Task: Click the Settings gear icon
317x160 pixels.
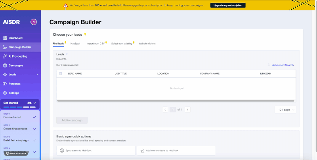Action: (x=5, y=93)
